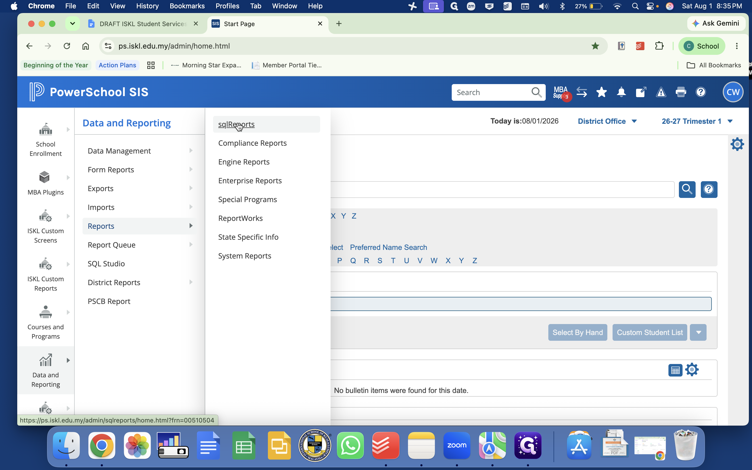Click Preferred Name Search link
The image size is (752, 470).
pyautogui.click(x=389, y=248)
